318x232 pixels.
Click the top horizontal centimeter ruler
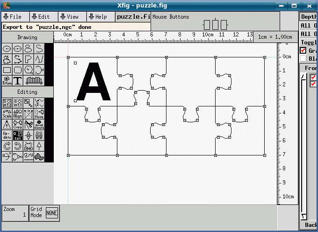coord(153,37)
